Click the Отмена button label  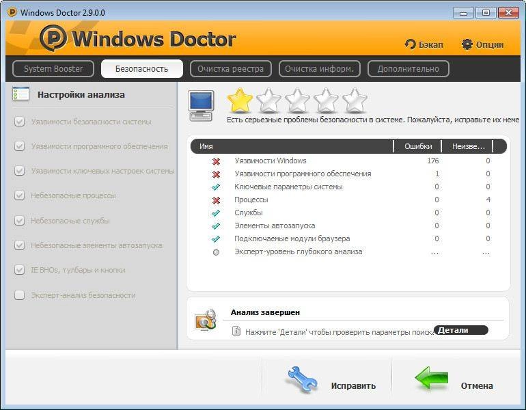(x=477, y=386)
